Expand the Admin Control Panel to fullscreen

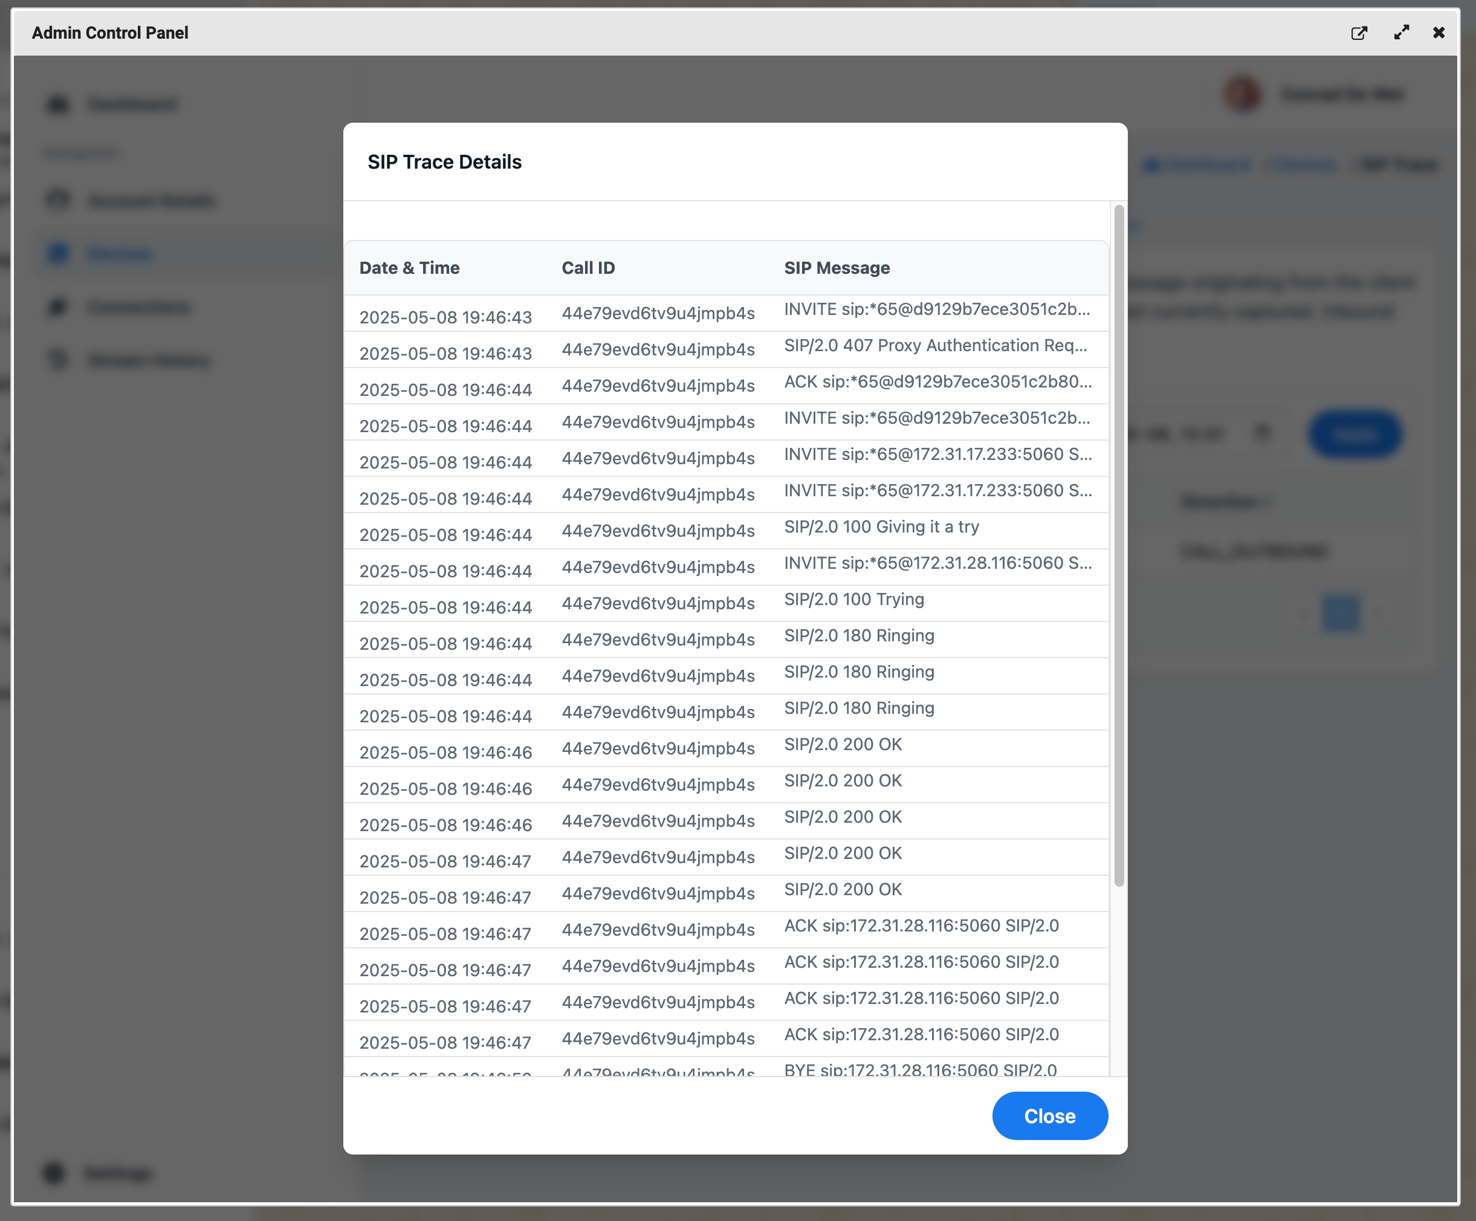[x=1401, y=33]
